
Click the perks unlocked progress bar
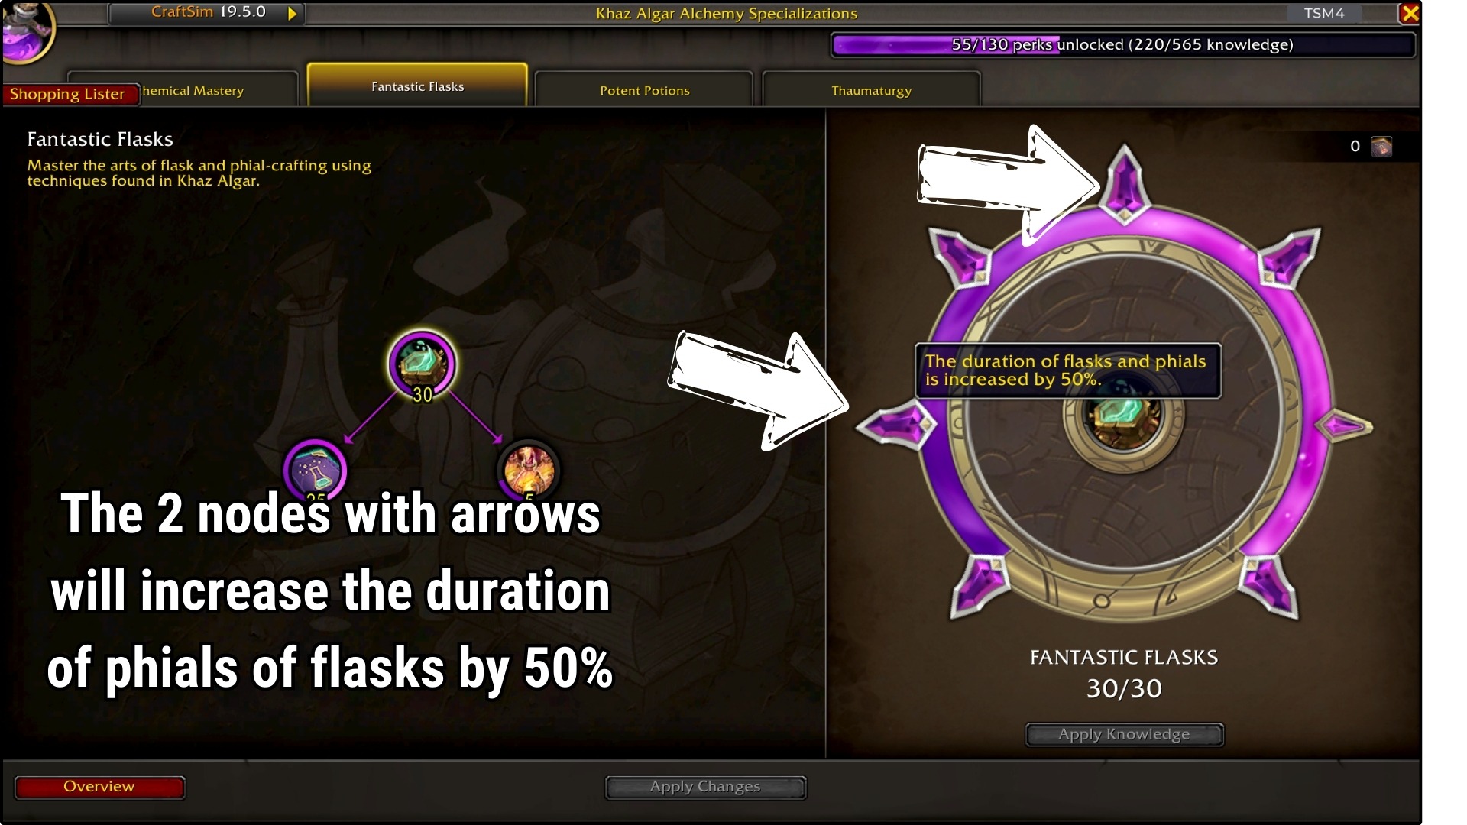pos(1122,44)
